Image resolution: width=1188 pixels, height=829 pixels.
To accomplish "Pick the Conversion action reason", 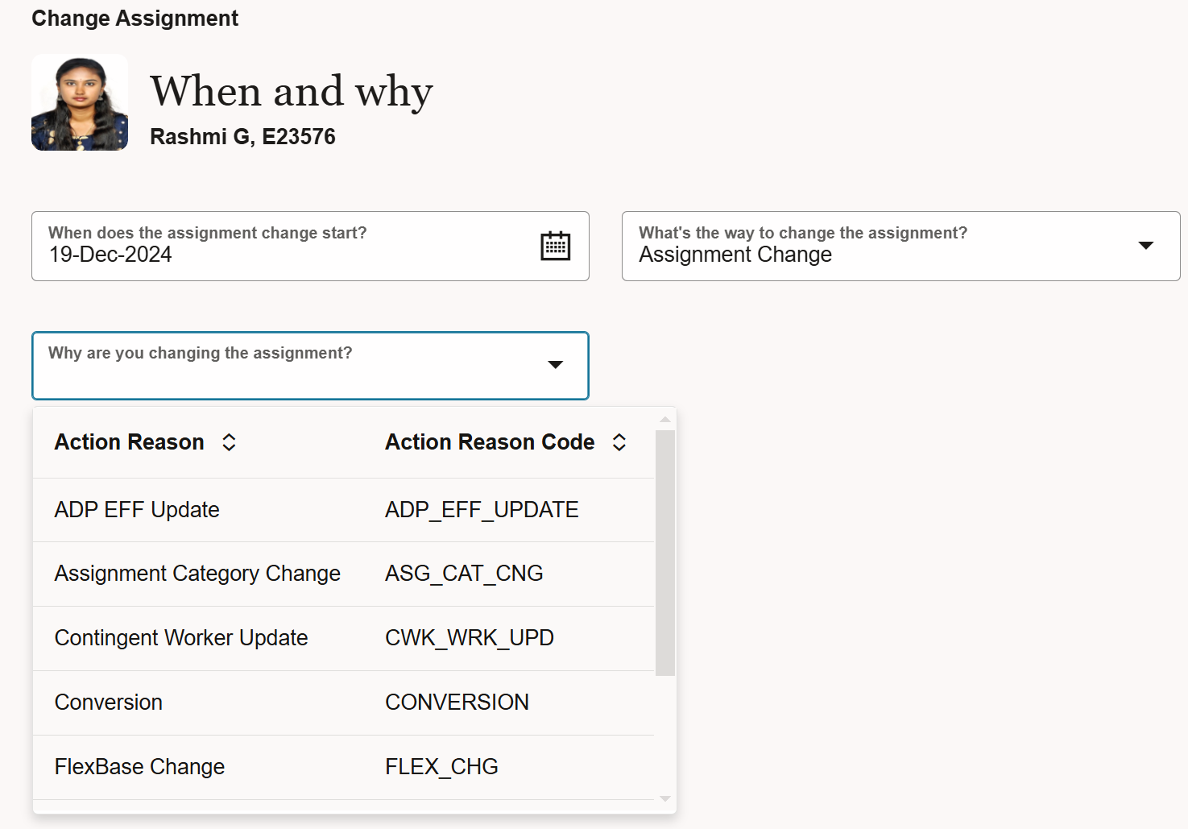I will (x=109, y=703).
